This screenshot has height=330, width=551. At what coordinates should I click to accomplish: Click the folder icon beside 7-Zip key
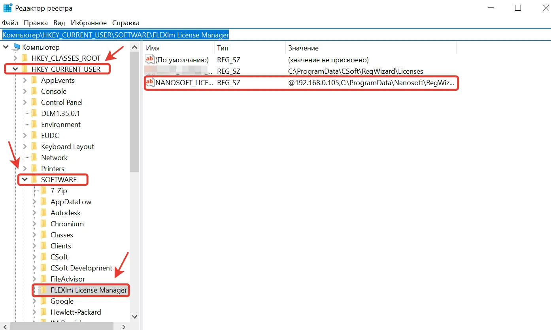click(44, 191)
